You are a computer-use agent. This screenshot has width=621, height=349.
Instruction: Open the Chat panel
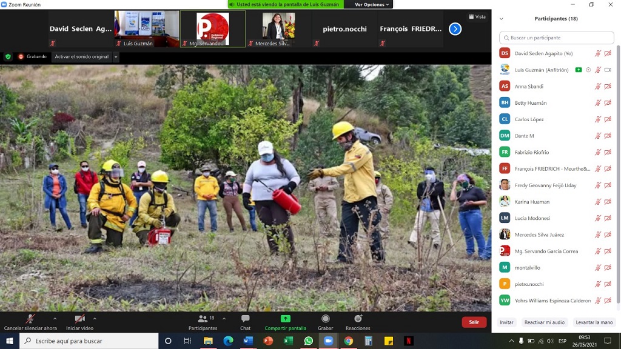click(245, 322)
